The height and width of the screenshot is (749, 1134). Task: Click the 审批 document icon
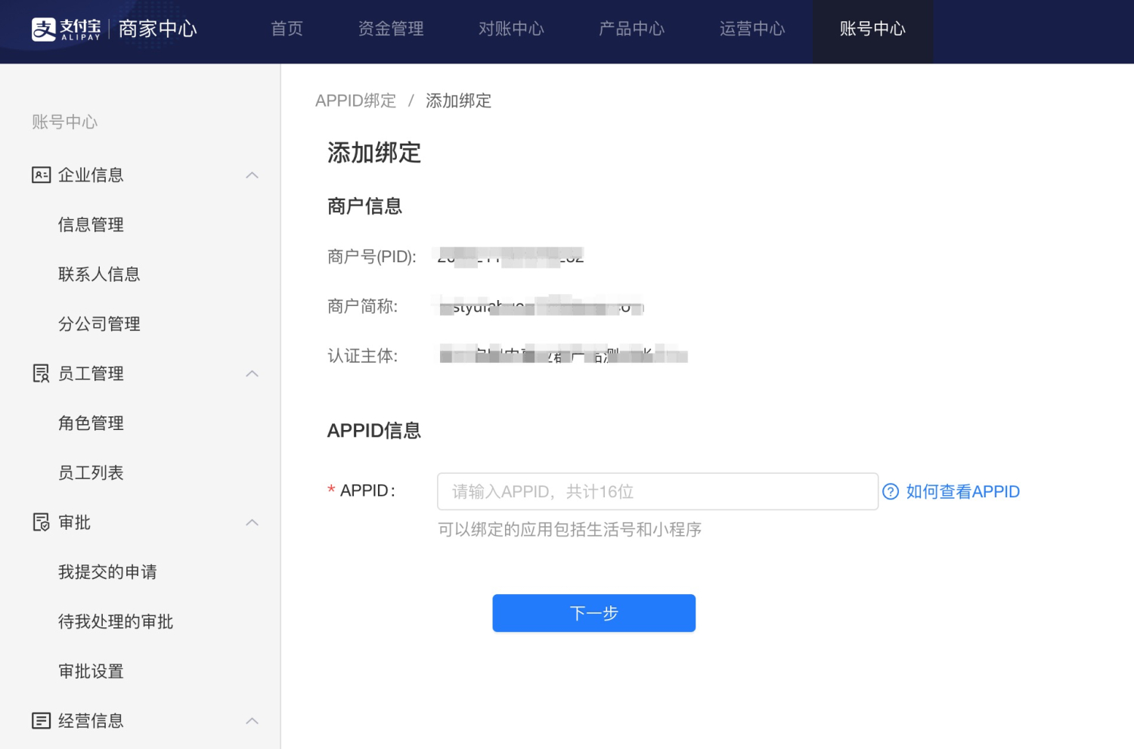pos(41,522)
